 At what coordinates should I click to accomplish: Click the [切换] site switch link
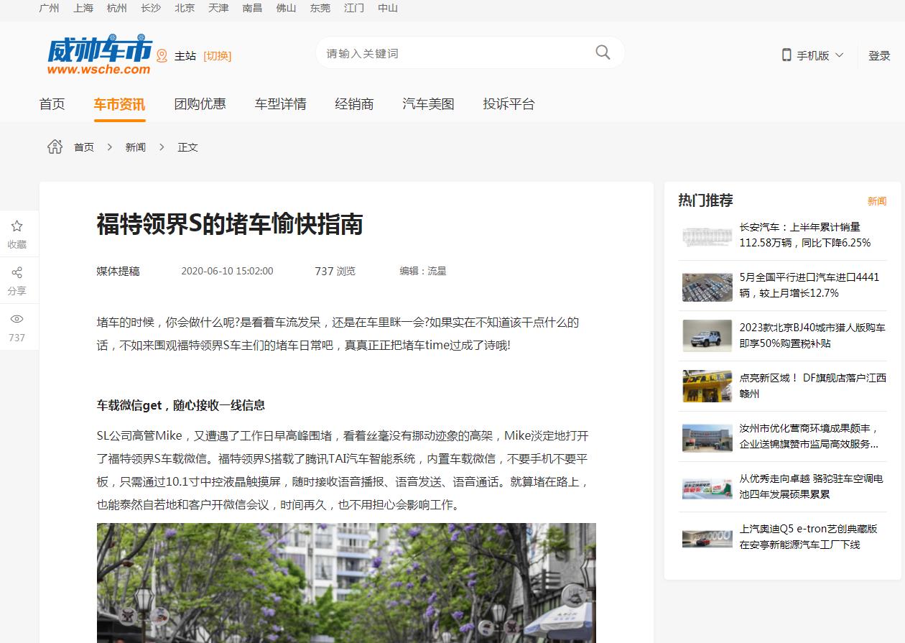click(217, 56)
